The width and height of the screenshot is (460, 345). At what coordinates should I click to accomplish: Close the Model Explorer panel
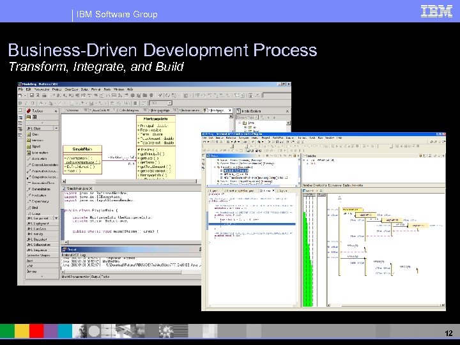[287, 111]
